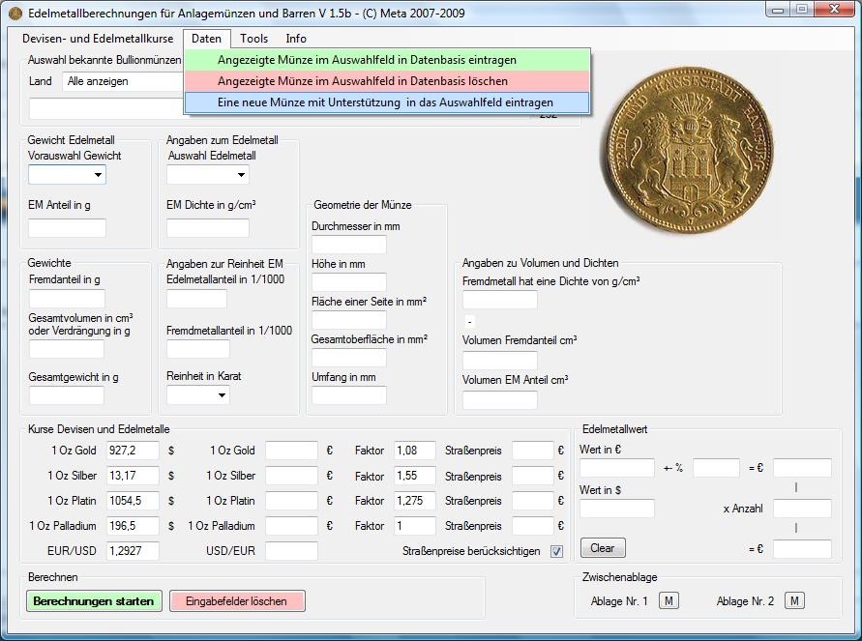Expand the Reinheit in Karat dropdown
Image resolution: width=862 pixels, height=641 pixels.
222,394
